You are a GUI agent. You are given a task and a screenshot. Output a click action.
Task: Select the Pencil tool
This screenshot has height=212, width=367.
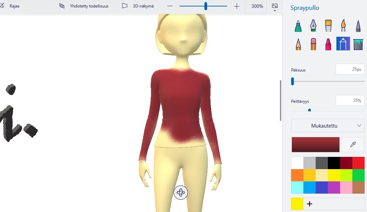pyautogui.click(x=298, y=44)
